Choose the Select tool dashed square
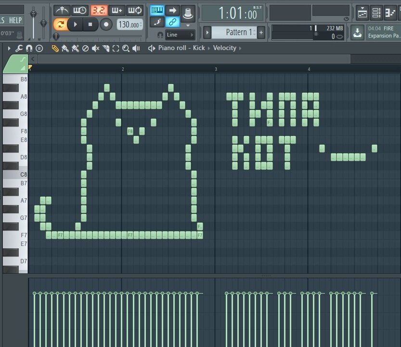Viewport: 401px width, 347px height. click(x=116, y=48)
